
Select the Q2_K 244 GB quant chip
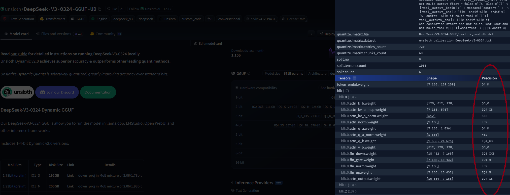tap(288, 107)
